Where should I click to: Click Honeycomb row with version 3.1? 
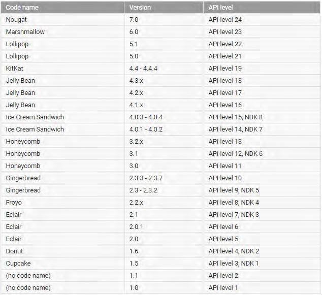point(160,154)
